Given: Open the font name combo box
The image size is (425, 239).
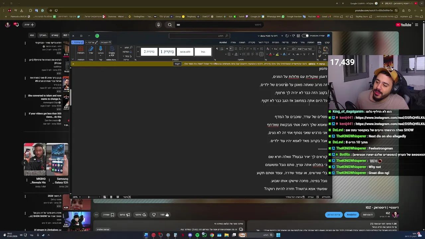Looking at the screenshot, I should click(304, 49).
